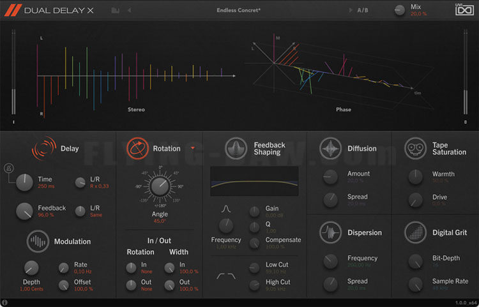The height and width of the screenshot is (307, 479).
Task: Click the Q knob
Action: tap(254, 227)
